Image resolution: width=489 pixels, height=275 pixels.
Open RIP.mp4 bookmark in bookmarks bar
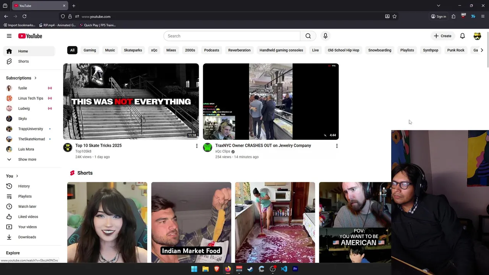coord(57,25)
